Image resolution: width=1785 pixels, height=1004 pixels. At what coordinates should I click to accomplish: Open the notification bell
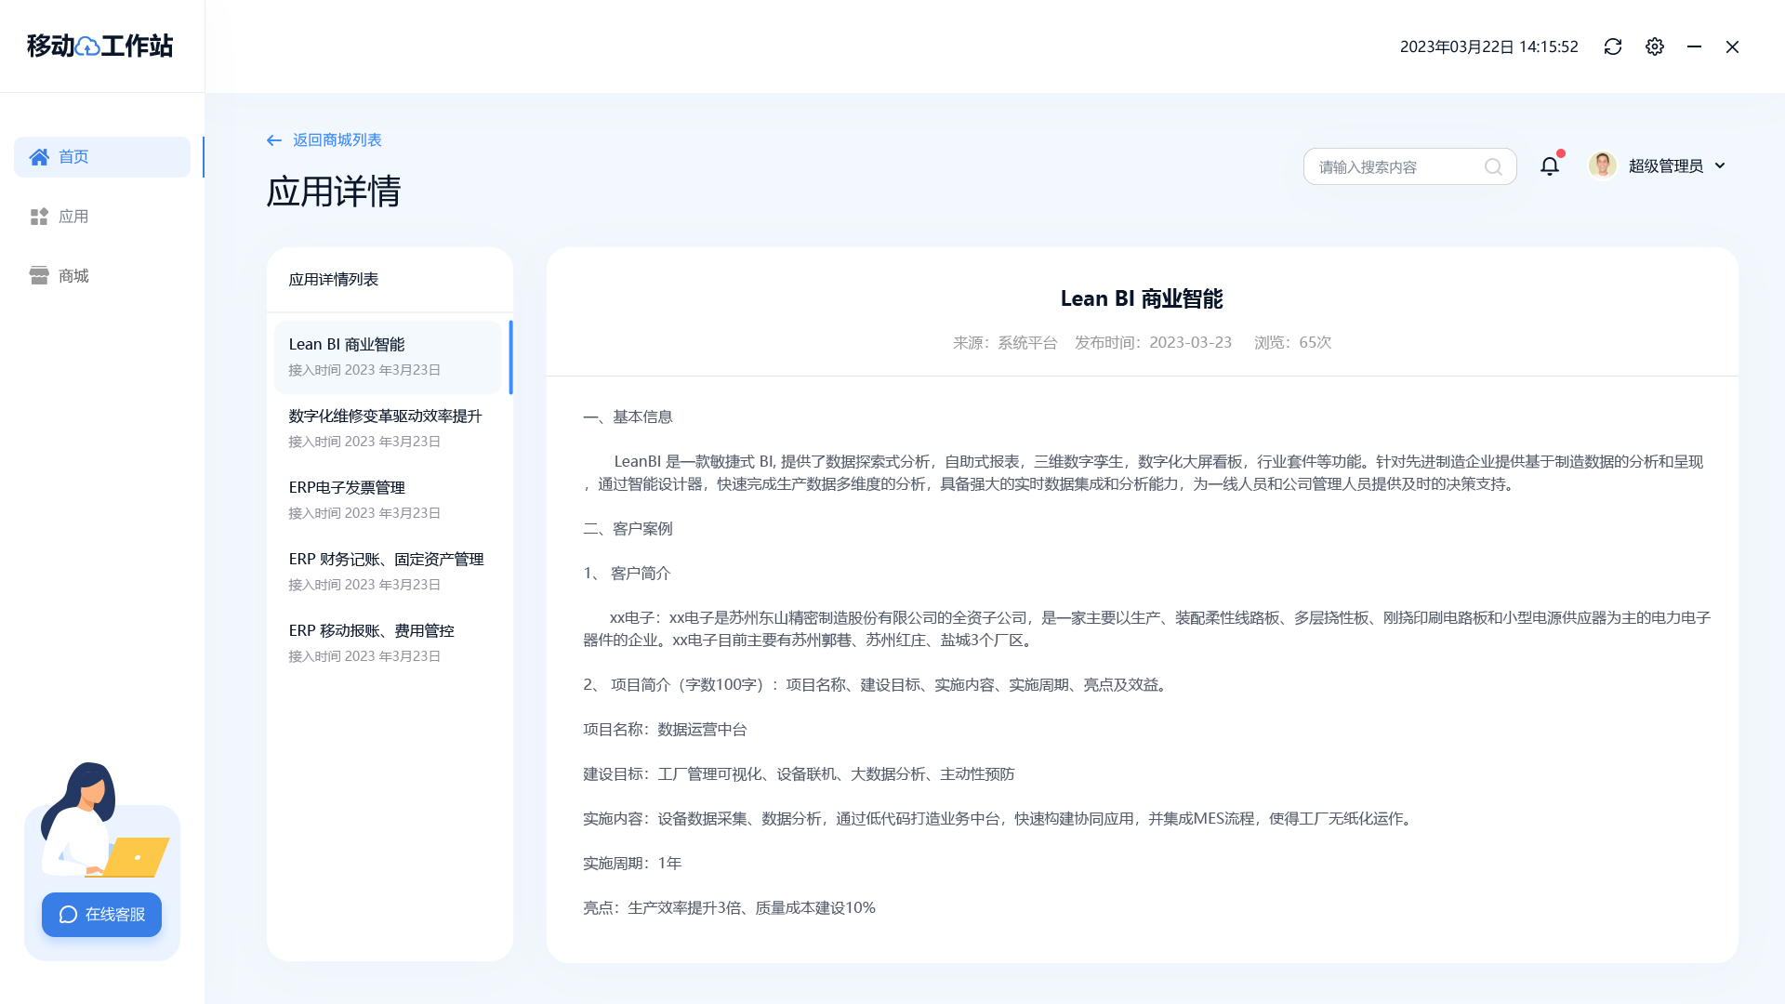point(1550,165)
